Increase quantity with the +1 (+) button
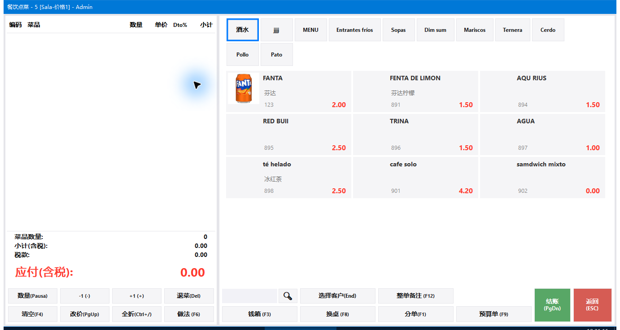This screenshot has height=330, width=620. point(137,296)
